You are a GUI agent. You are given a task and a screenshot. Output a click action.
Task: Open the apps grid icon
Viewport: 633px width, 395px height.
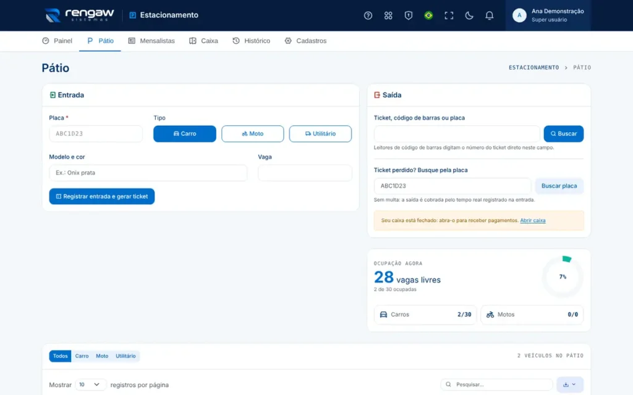coord(388,15)
